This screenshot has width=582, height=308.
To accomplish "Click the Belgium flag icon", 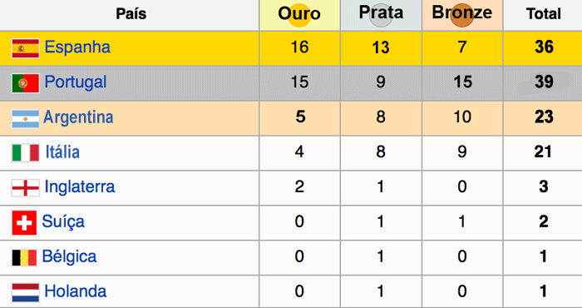I will [x=24, y=257].
